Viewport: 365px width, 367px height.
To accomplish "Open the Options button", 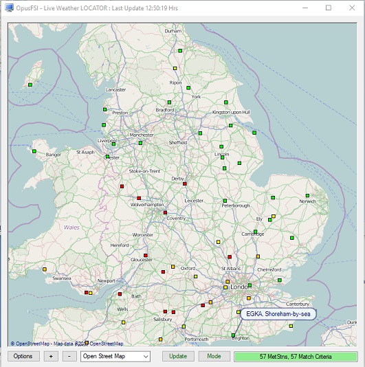I will click(x=23, y=356).
